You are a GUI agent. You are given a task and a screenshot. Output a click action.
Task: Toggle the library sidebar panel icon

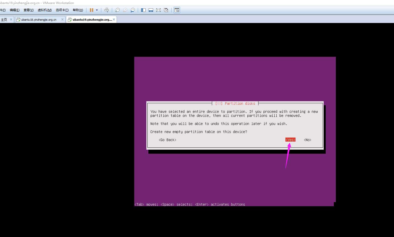pyautogui.click(x=143, y=10)
